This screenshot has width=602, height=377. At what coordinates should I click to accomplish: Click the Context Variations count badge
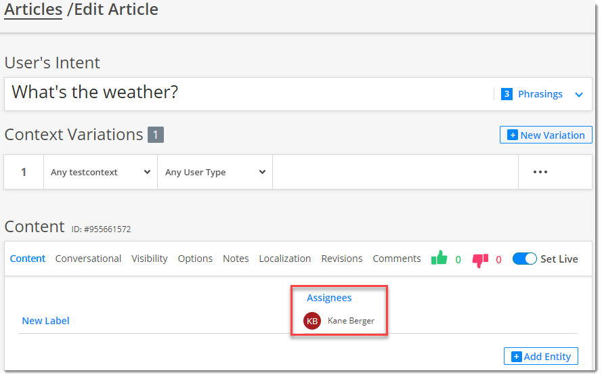[x=156, y=135]
